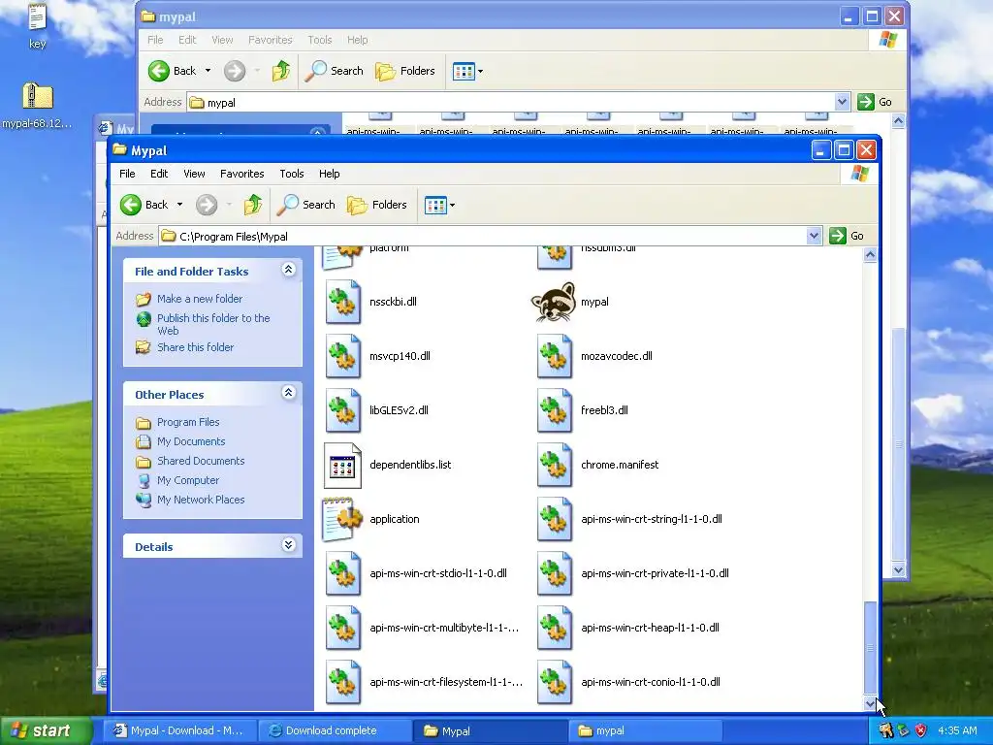Toggle Folders pane in back mypal window
The height and width of the screenshot is (745, 993).
pos(405,71)
